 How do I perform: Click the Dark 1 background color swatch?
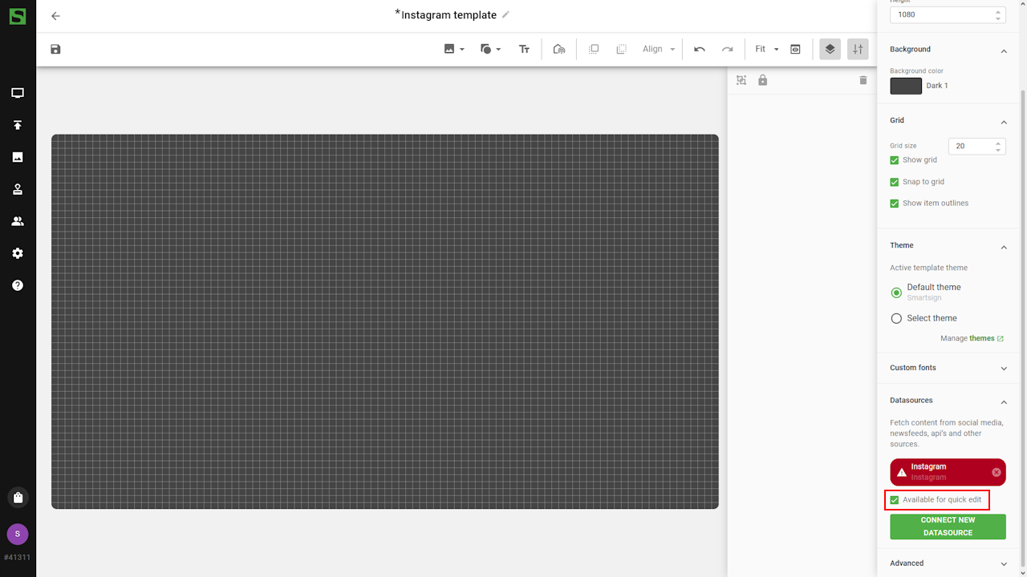tap(906, 86)
